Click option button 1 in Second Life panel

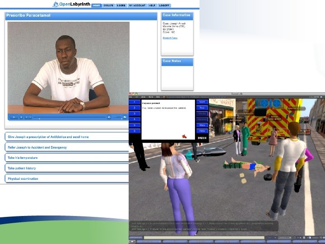coord(135,102)
